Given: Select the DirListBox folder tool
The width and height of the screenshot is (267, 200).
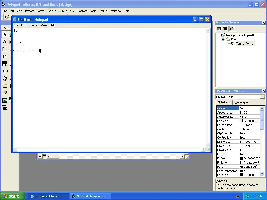Looking at the screenshot, I should pos(5,86).
